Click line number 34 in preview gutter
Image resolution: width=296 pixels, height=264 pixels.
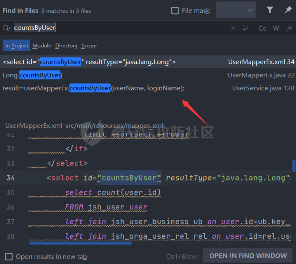[10, 178]
